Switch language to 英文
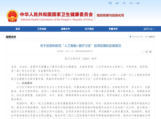Viewport: 161px width, 119px height. (x=138, y=3)
